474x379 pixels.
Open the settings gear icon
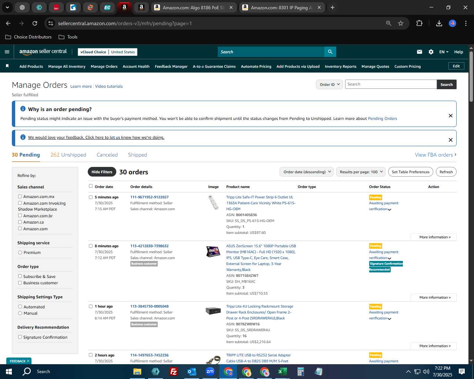pyautogui.click(x=431, y=52)
